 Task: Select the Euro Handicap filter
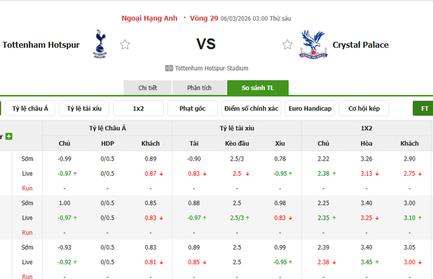[310, 108]
